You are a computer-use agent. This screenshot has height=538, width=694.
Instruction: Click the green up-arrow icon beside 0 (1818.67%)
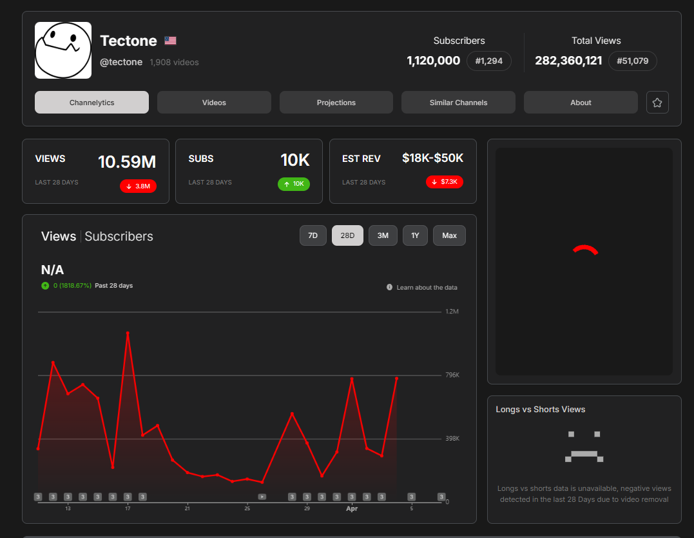click(x=45, y=286)
